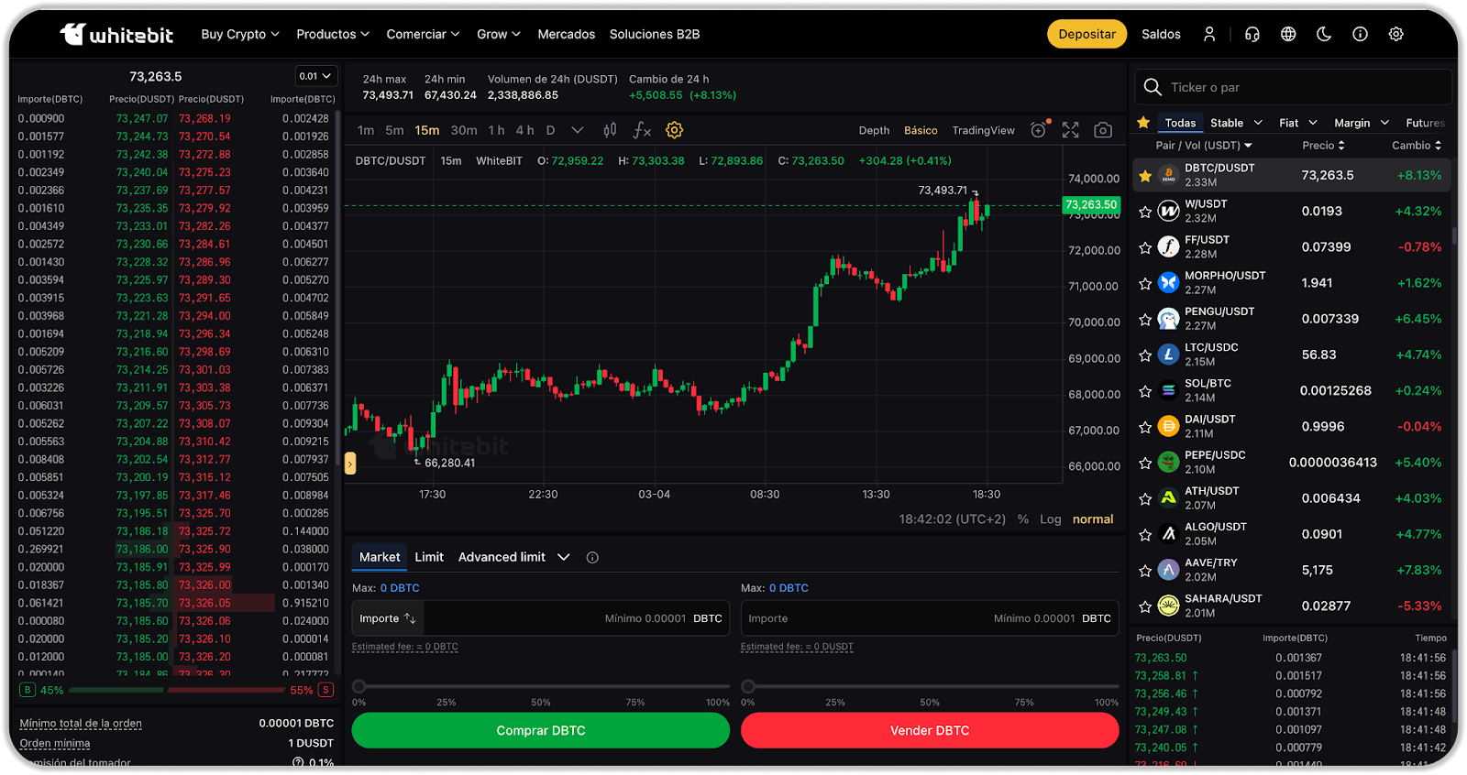Expand chart to fullscreen
The height and width of the screenshot is (775, 1467).
coord(1070,130)
